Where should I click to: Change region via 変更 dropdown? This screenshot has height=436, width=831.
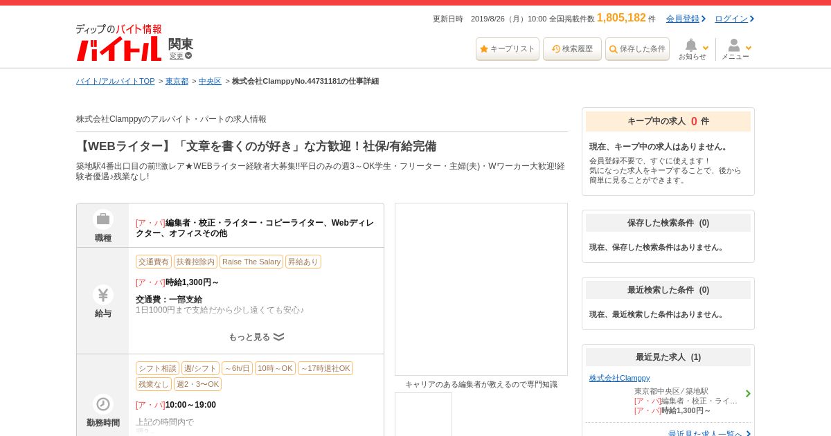click(180, 56)
